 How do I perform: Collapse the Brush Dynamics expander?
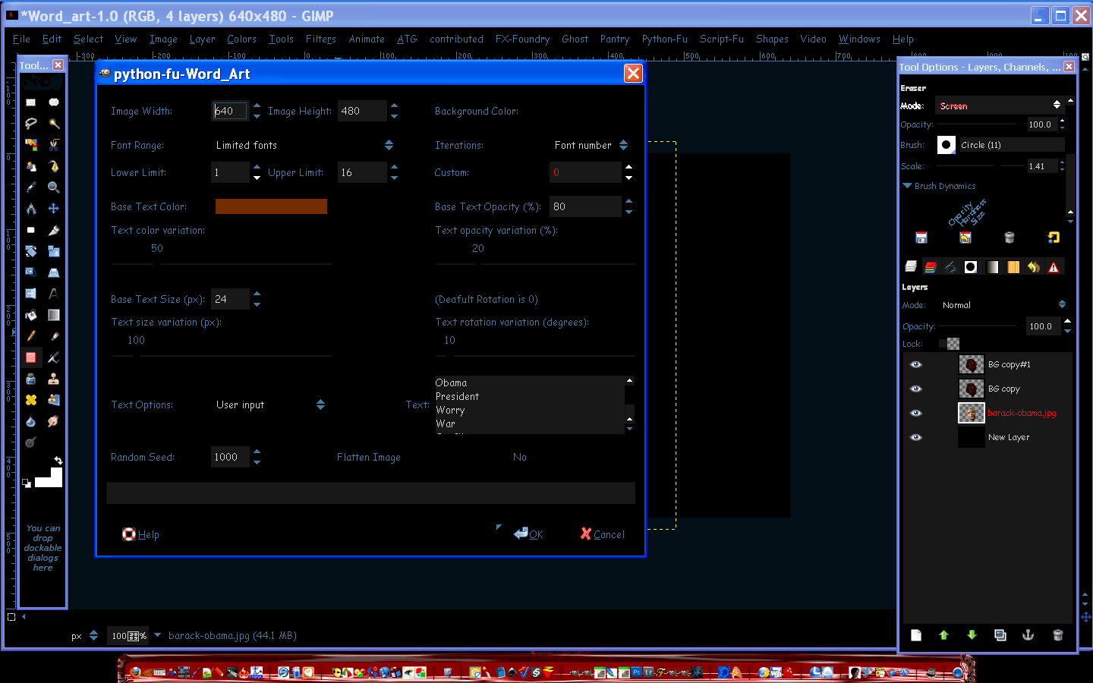point(907,186)
